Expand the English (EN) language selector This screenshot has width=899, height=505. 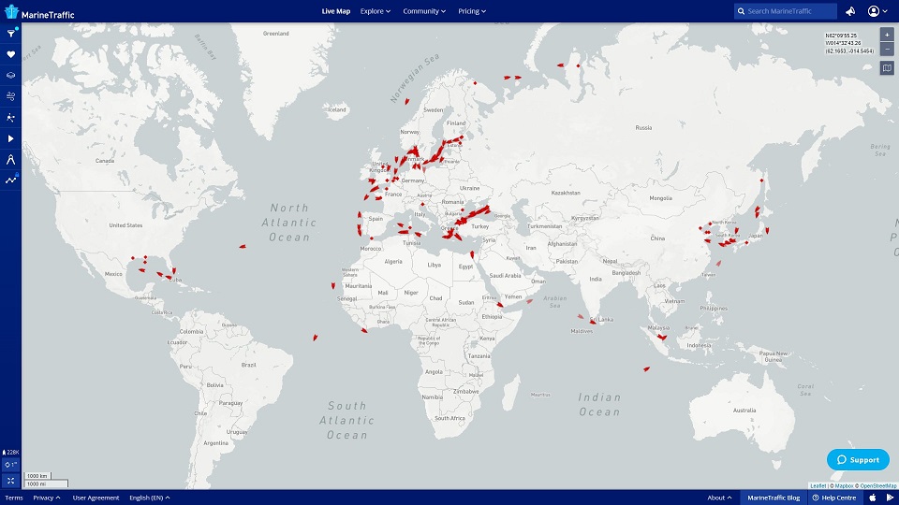(150, 498)
